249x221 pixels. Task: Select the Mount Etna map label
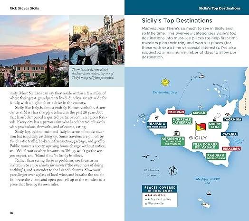coord(215,125)
